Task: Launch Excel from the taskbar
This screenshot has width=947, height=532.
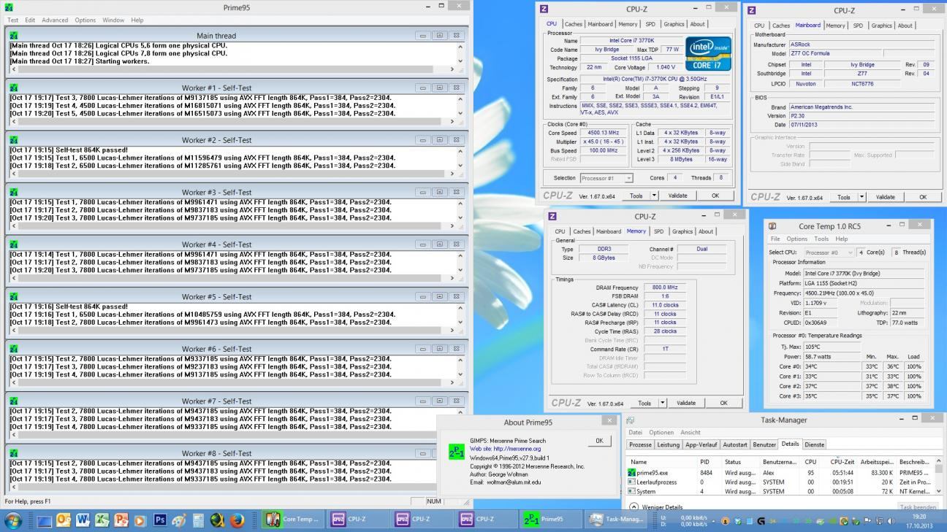Action: tap(102, 520)
